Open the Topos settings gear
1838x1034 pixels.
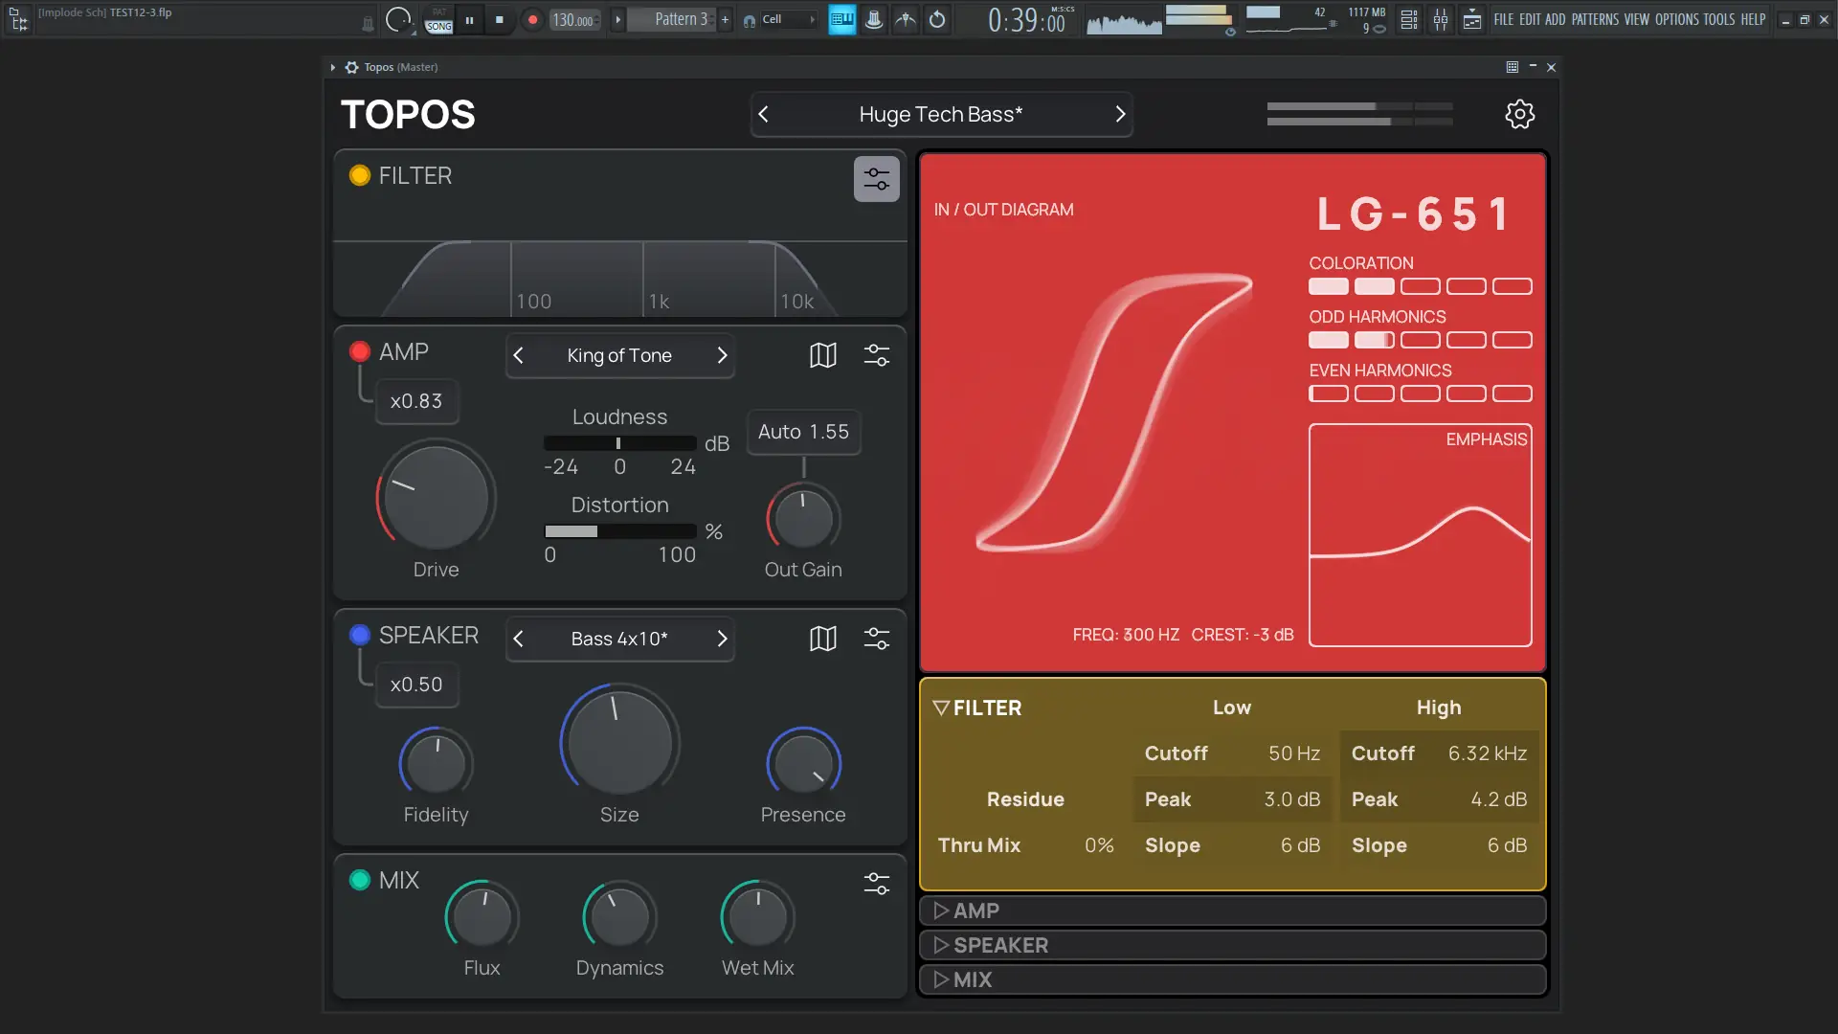click(x=1519, y=114)
